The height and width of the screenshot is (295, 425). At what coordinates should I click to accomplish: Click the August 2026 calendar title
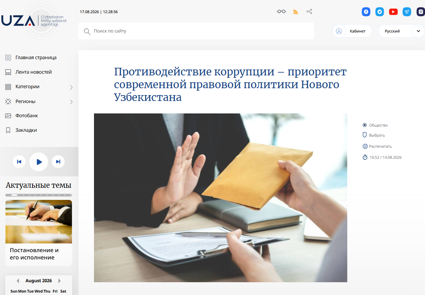click(x=39, y=281)
